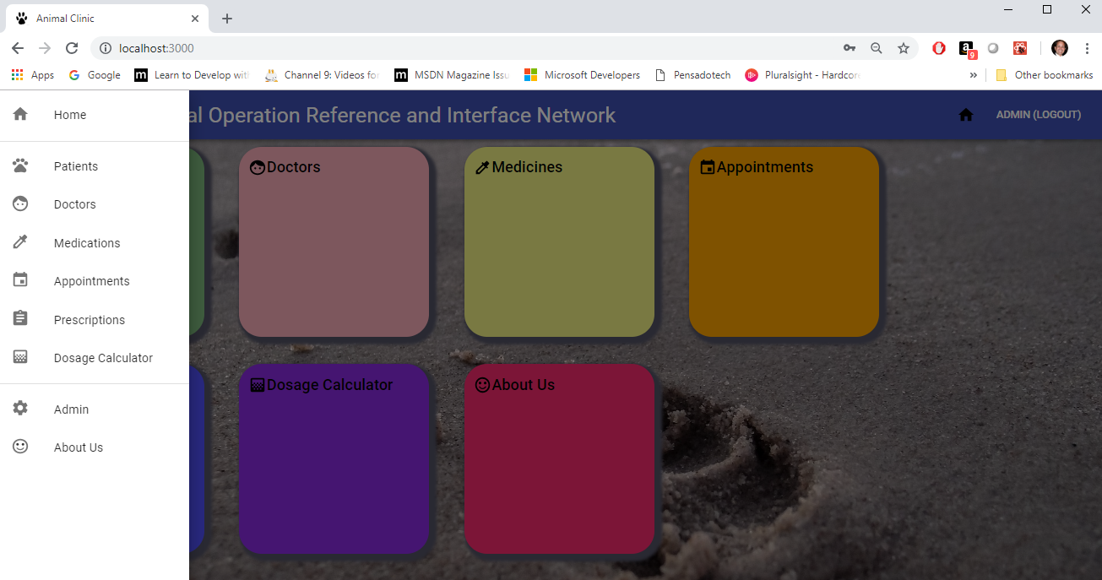Click the Amazon extension icon with badge
Screen dimensions: 1102x580
(967, 49)
